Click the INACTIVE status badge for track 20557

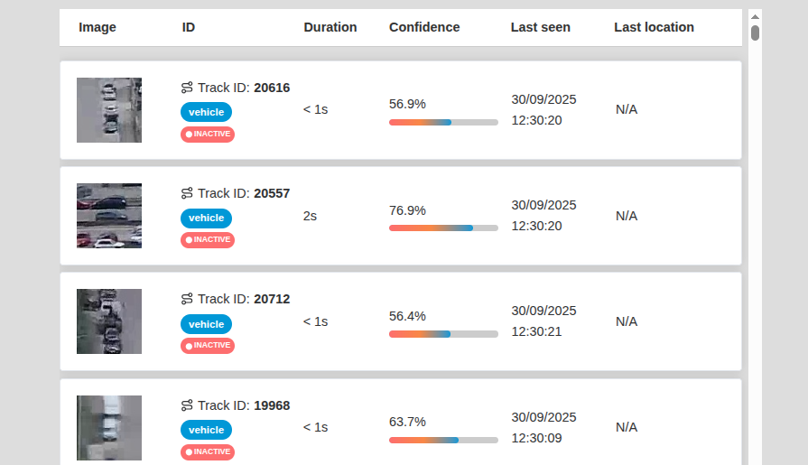208,240
